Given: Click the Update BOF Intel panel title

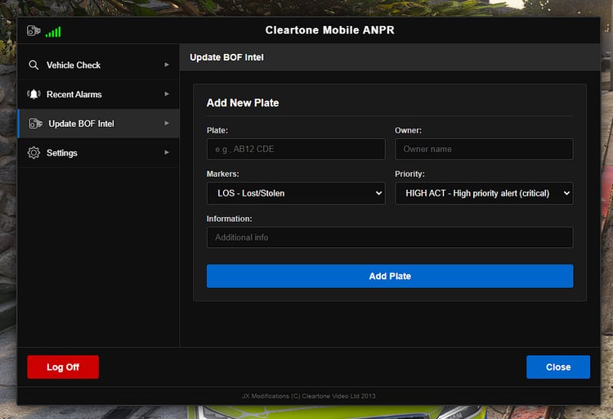Looking at the screenshot, I should pos(226,57).
